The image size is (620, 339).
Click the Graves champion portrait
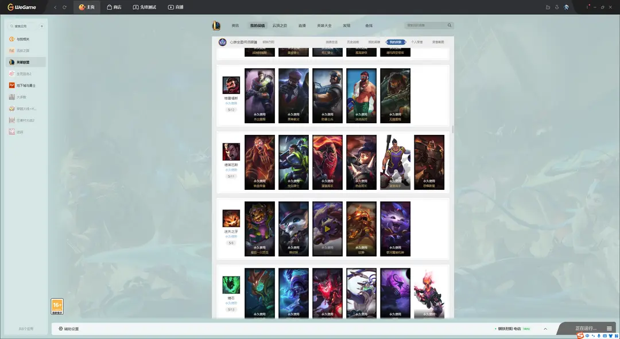tap(231, 85)
